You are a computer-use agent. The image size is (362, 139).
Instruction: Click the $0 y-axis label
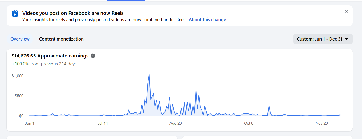pos(21,116)
